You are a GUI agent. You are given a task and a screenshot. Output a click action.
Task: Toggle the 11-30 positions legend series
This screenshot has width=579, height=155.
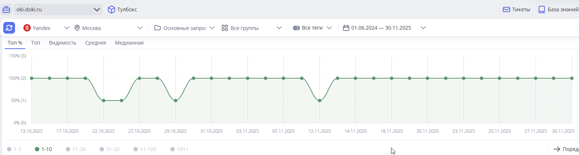tap(76, 149)
